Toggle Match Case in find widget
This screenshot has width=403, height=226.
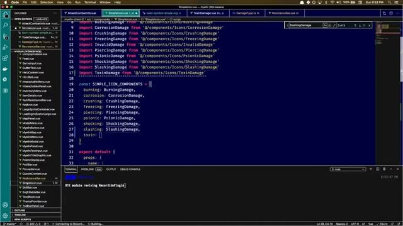point(325,25)
